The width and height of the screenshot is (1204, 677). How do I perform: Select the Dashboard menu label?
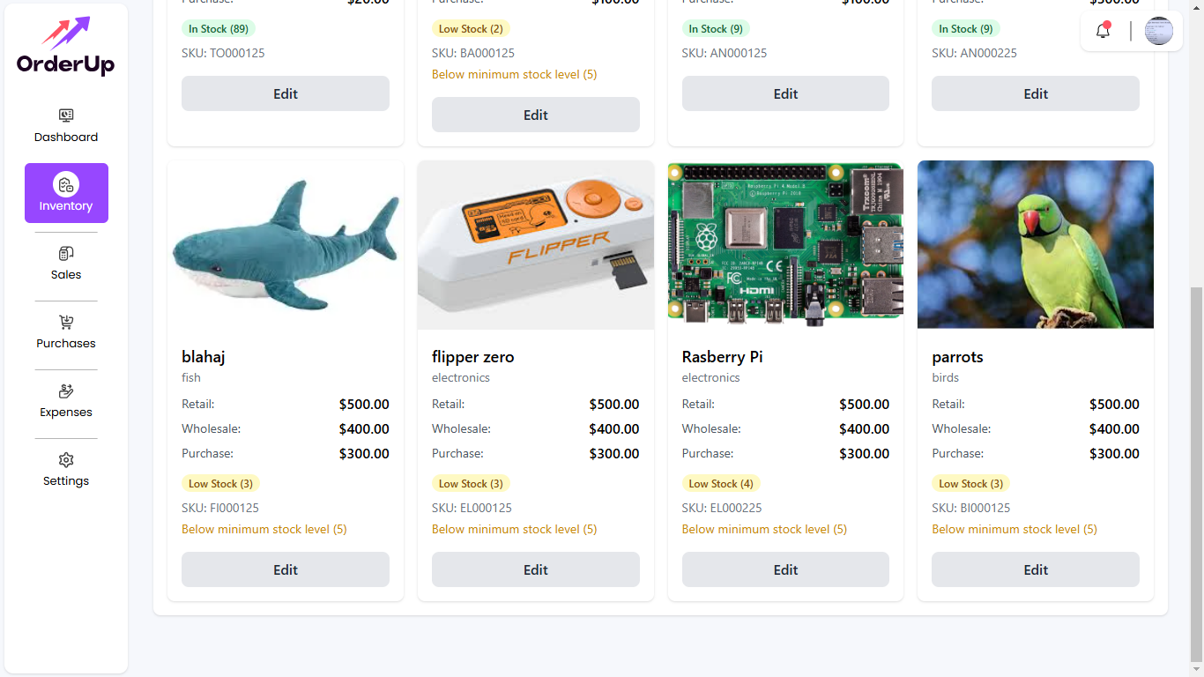click(66, 137)
